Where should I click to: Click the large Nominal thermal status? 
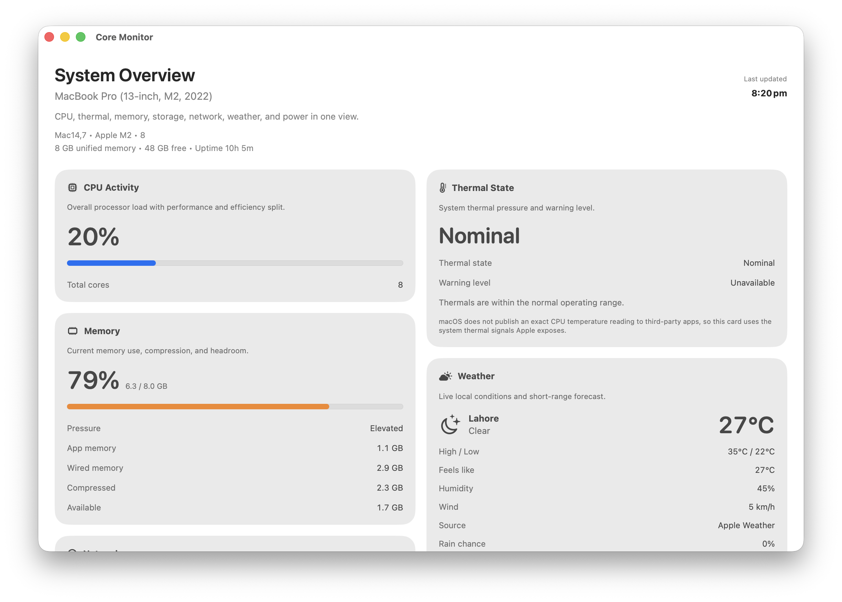tap(479, 236)
